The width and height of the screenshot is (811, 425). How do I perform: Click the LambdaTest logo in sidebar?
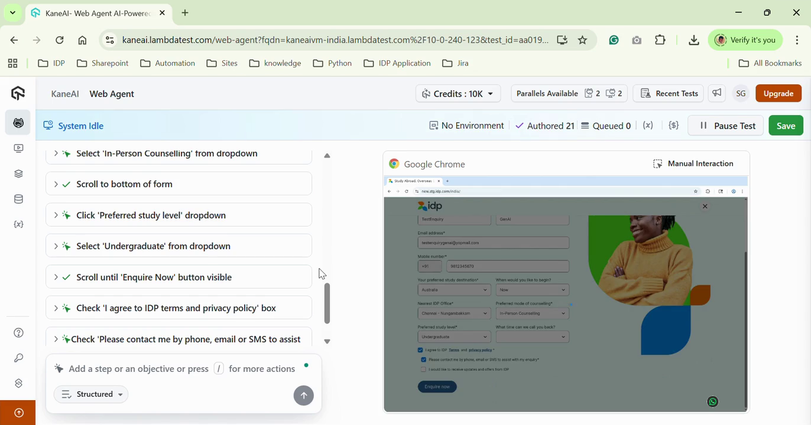click(18, 93)
